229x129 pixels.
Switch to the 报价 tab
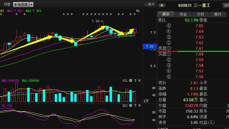[x=166, y=14]
